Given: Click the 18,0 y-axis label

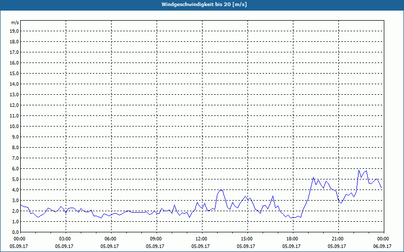Looking at the screenshot, I should (14, 42).
